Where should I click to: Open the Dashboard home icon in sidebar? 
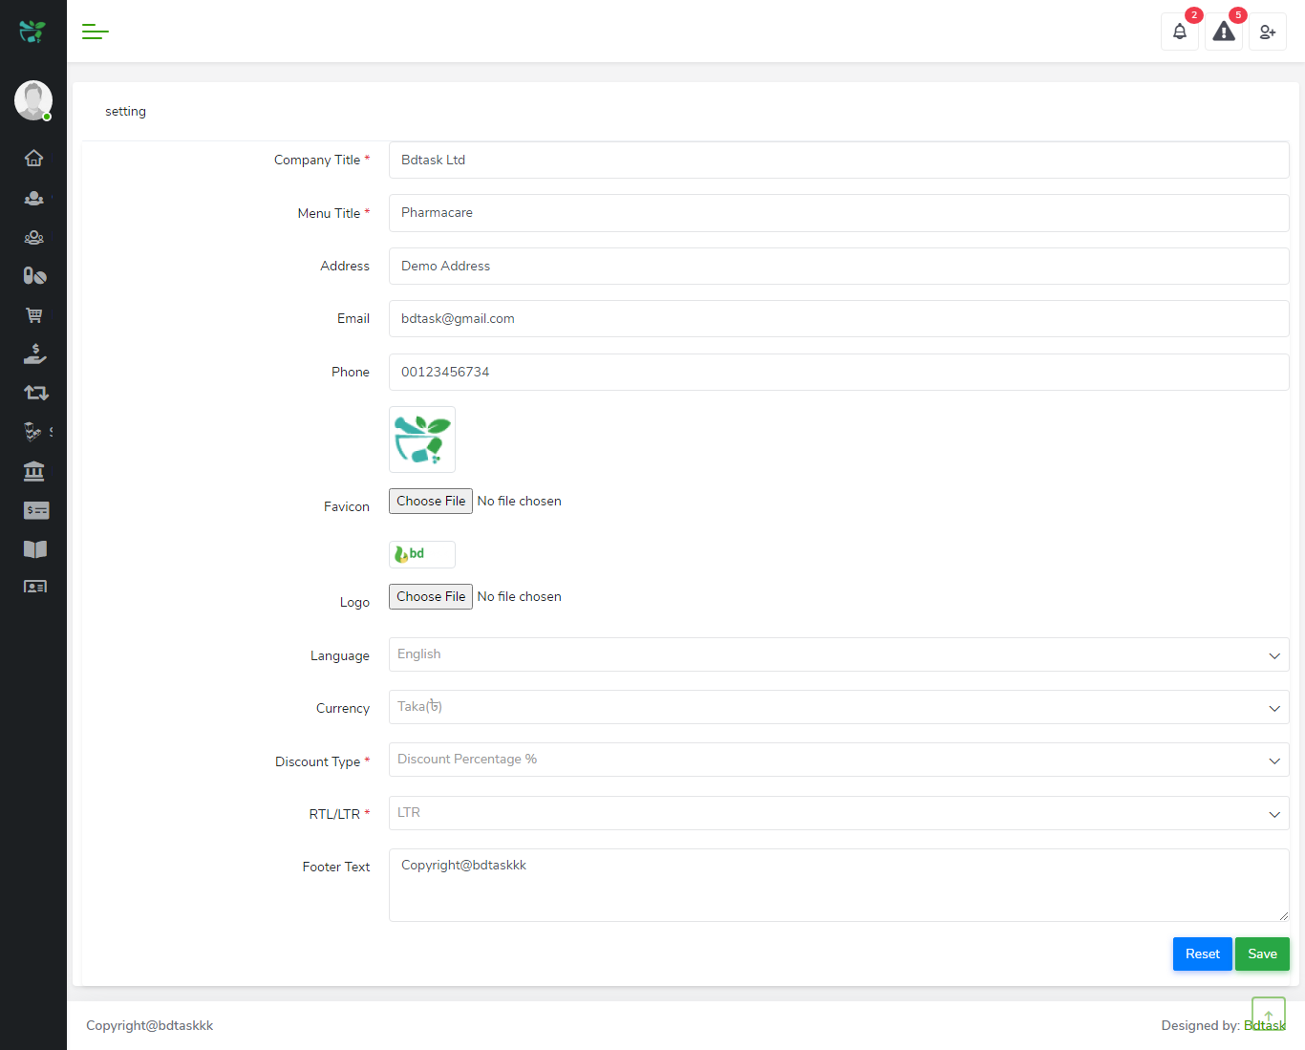point(33,158)
